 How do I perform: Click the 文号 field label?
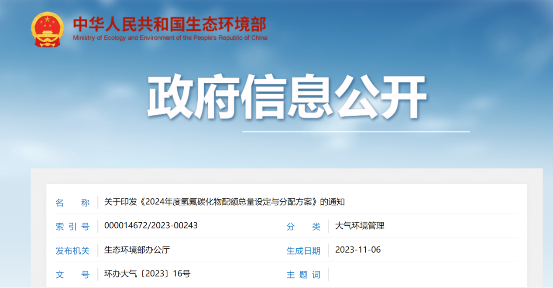(x=74, y=274)
